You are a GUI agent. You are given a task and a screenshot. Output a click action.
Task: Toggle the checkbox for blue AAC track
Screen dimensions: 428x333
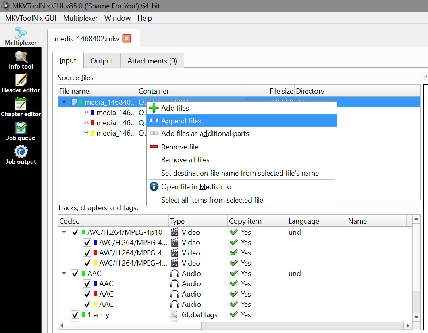click(87, 284)
